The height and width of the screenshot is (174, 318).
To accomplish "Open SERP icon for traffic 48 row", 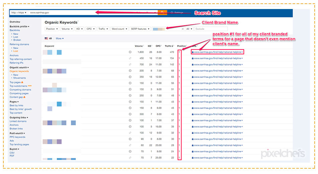I will click(130, 96).
